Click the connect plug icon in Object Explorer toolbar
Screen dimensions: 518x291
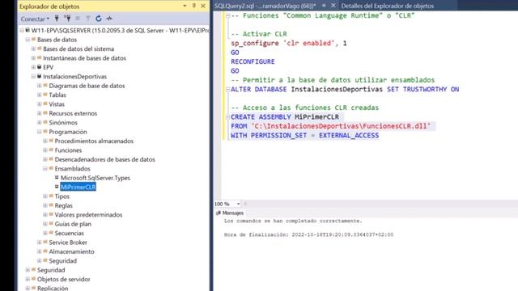click(x=57, y=19)
